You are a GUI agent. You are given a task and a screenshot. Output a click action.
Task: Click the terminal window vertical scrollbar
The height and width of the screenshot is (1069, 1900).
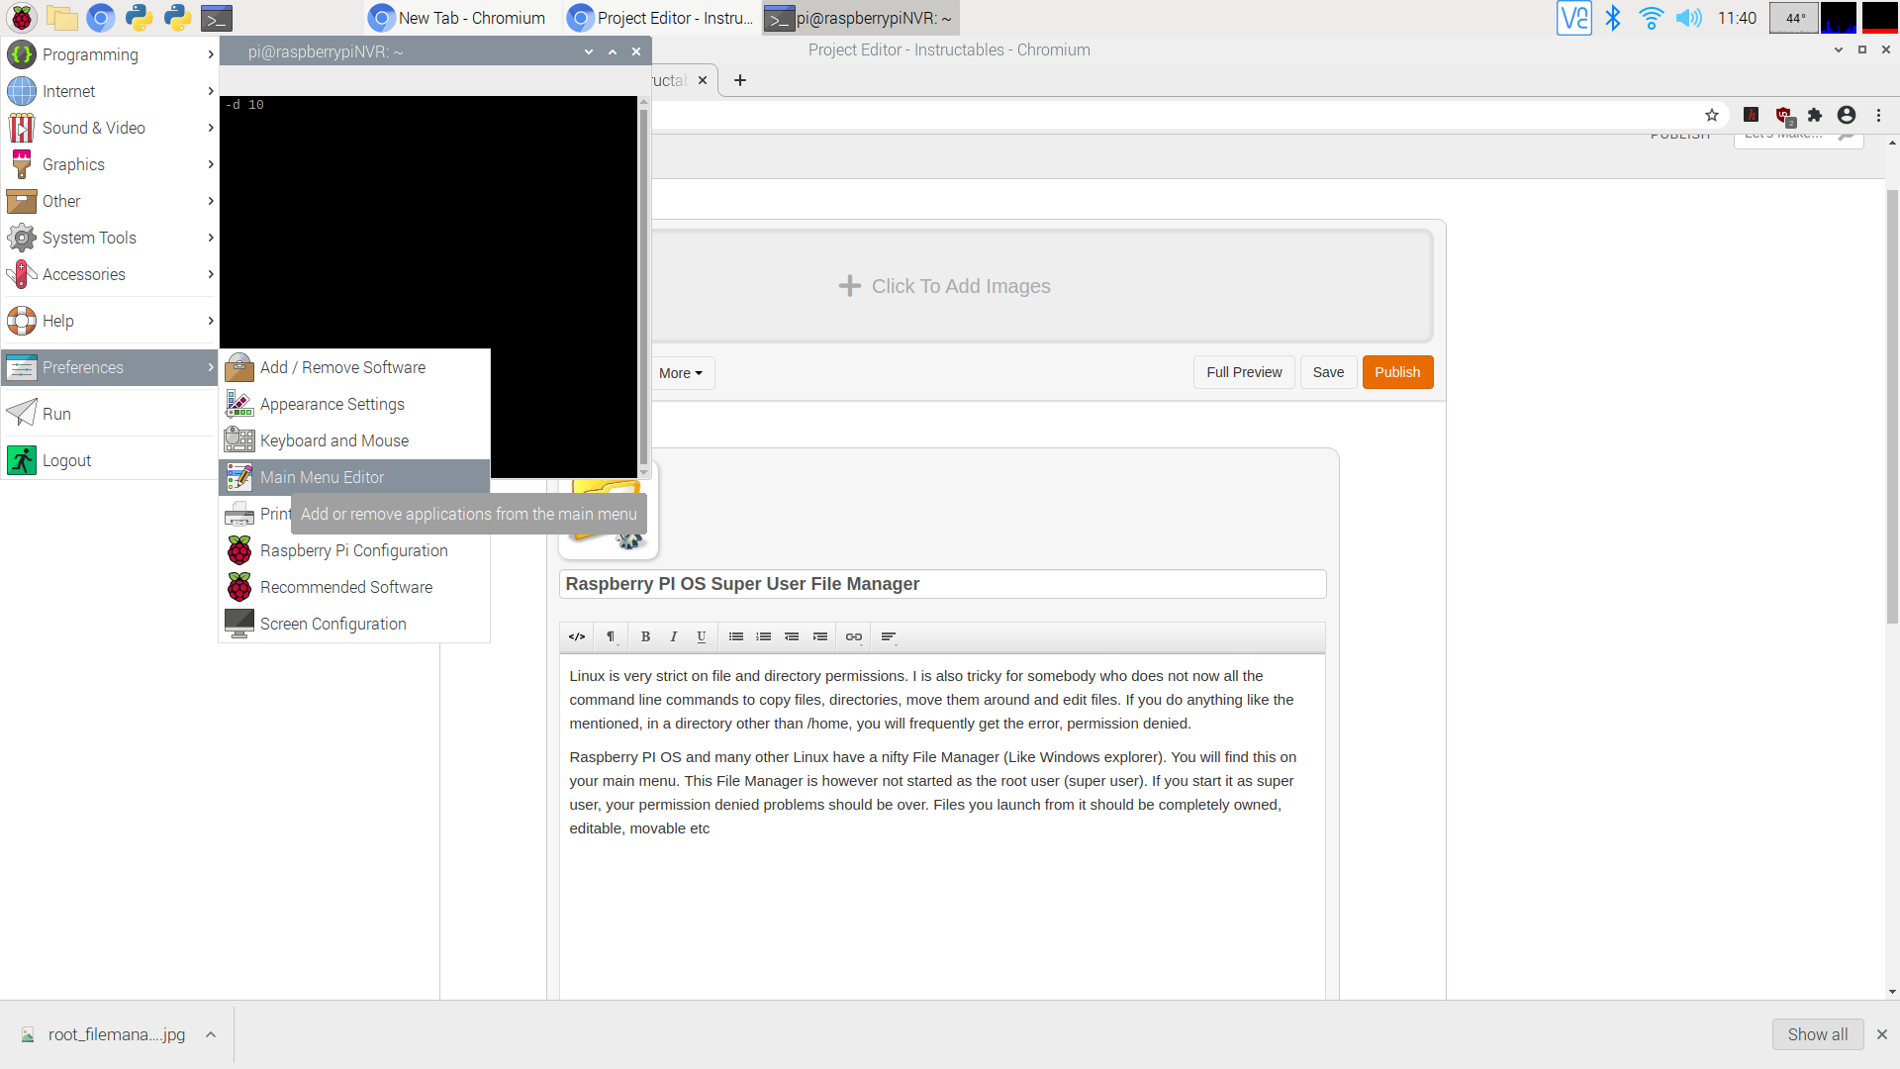[x=644, y=287]
